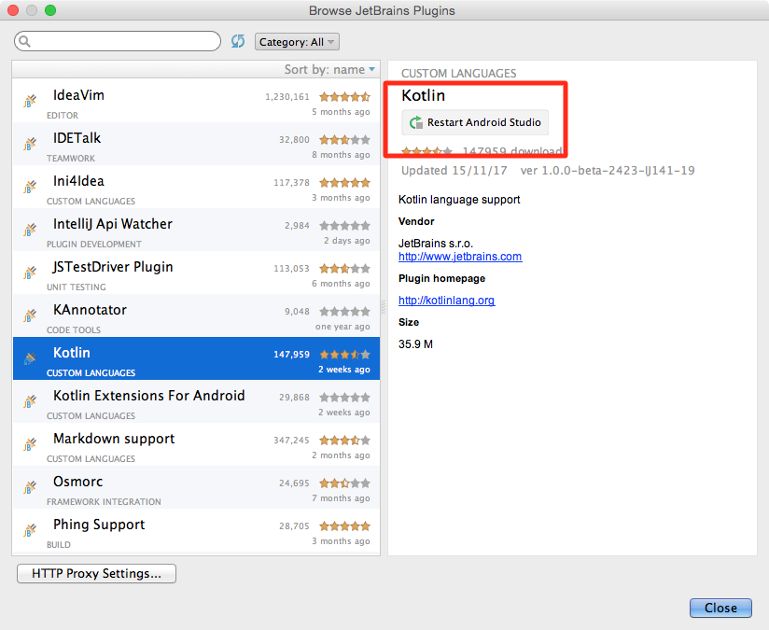The image size is (769, 630).
Task: Select the JSTestDriver Plugin row
Action: click(196, 273)
